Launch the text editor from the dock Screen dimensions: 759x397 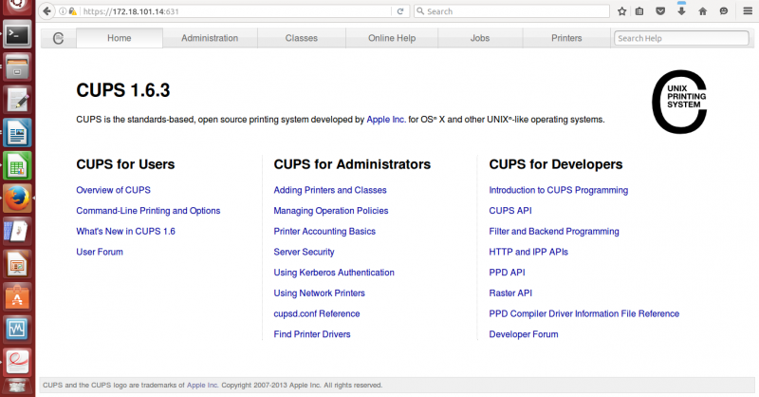pyautogui.click(x=17, y=100)
